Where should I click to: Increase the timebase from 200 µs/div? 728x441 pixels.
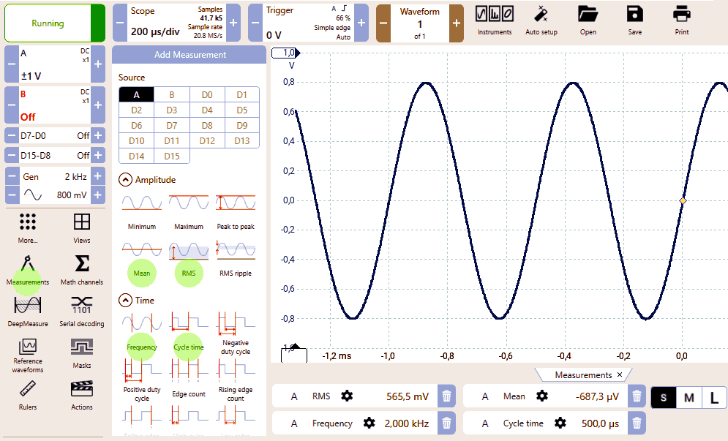[233, 23]
